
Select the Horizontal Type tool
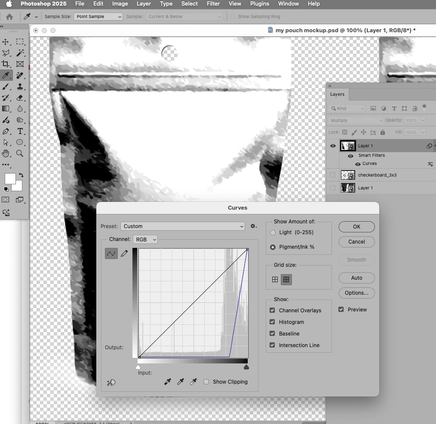point(20,131)
